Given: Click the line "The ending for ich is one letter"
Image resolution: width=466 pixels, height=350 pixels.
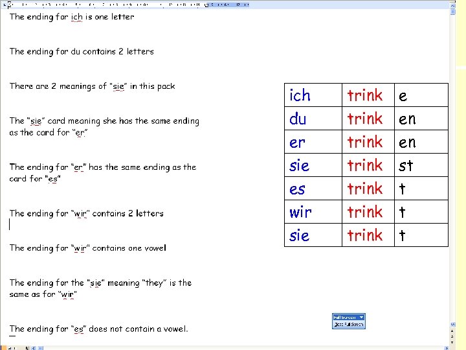Looking at the screenshot, I should 72,17.
